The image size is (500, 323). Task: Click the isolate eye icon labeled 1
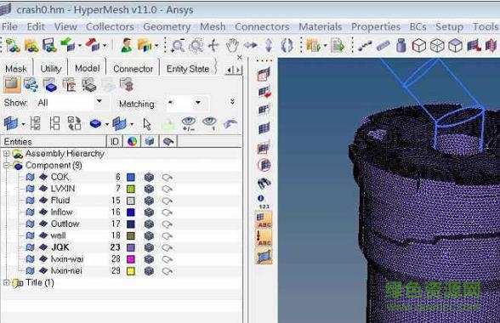pos(209,123)
